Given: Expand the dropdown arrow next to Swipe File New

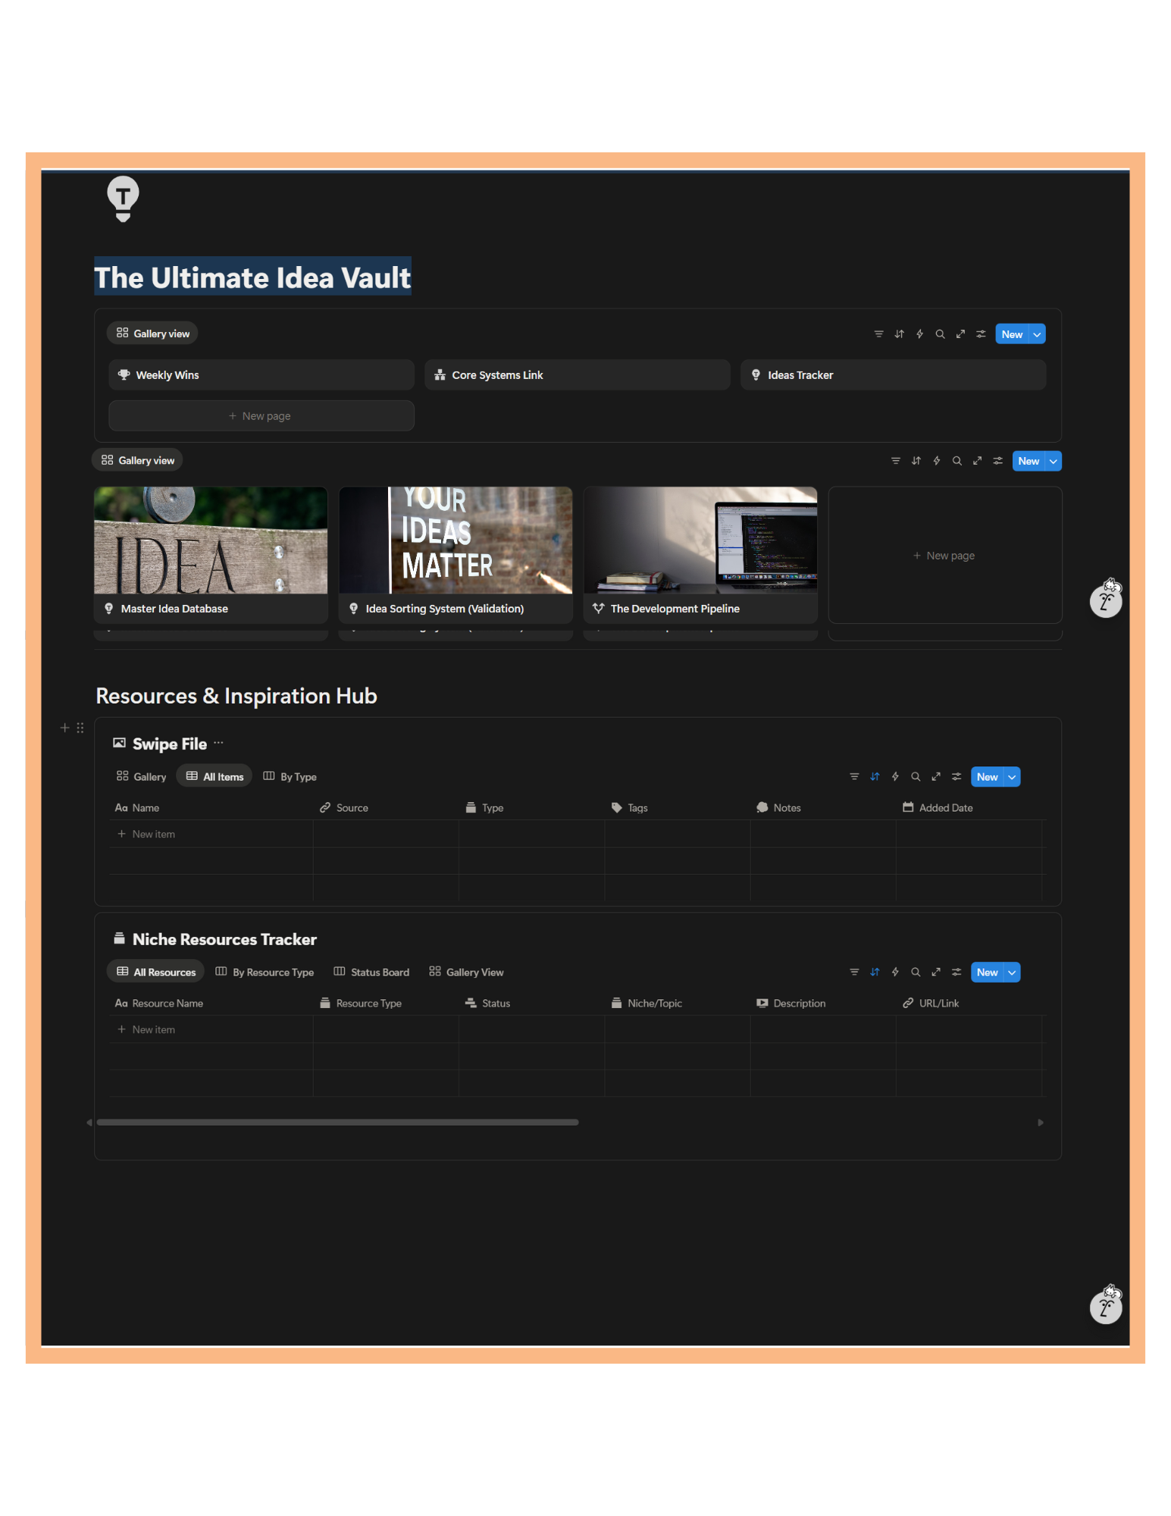Looking at the screenshot, I should [1012, 777].
